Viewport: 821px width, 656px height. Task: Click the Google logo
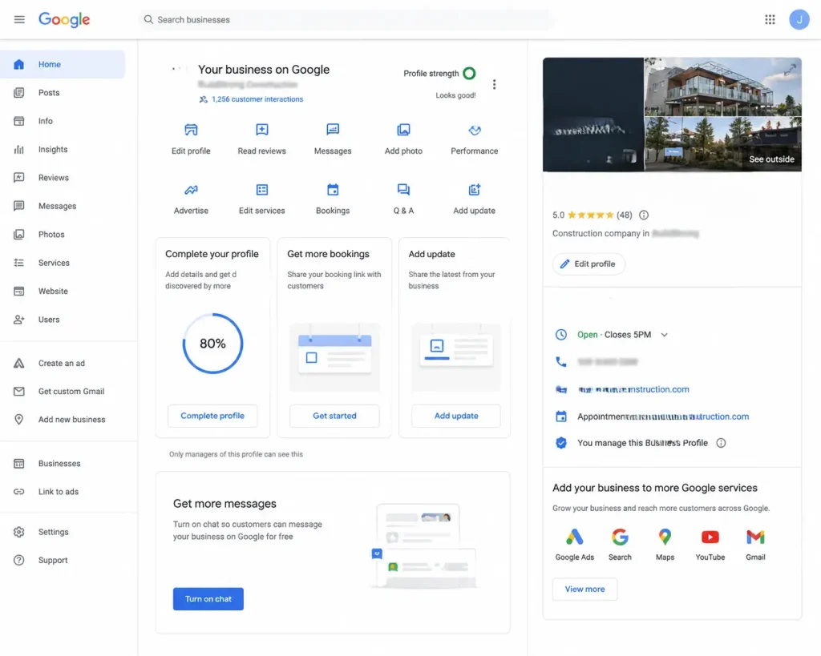pos(64,19)
